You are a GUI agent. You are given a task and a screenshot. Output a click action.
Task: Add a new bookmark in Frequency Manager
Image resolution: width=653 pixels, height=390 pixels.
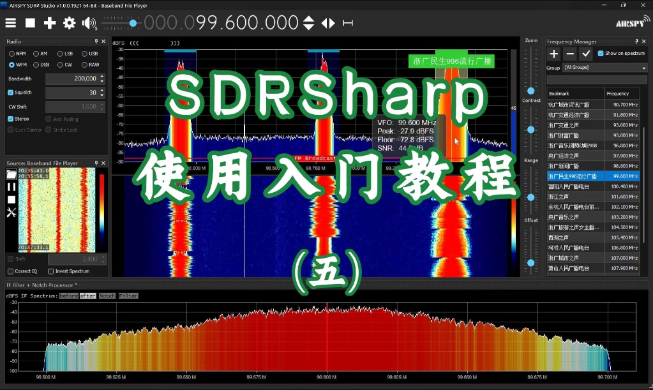[554, 54]
